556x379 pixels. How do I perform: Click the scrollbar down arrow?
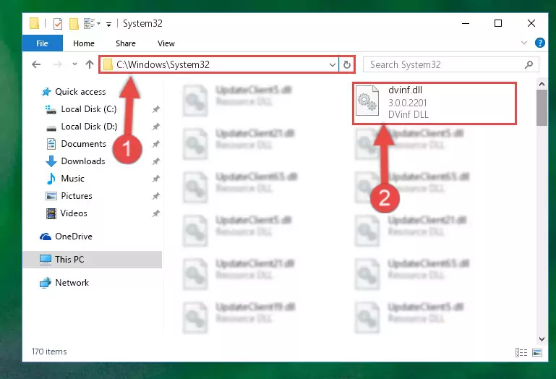(x=542, y=339)
